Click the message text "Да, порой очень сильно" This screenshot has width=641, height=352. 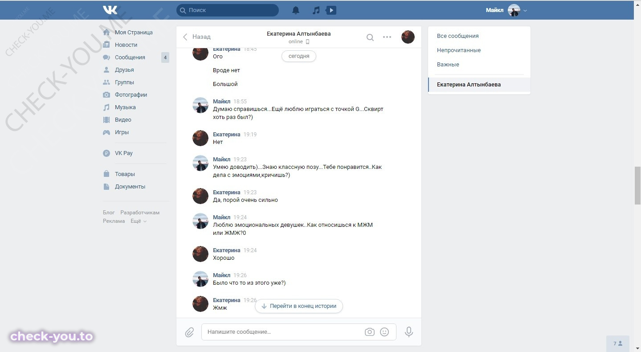coord(245,200)
